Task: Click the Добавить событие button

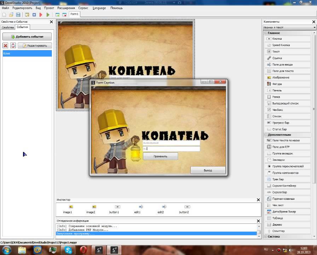Action: [x=27, y=36]
